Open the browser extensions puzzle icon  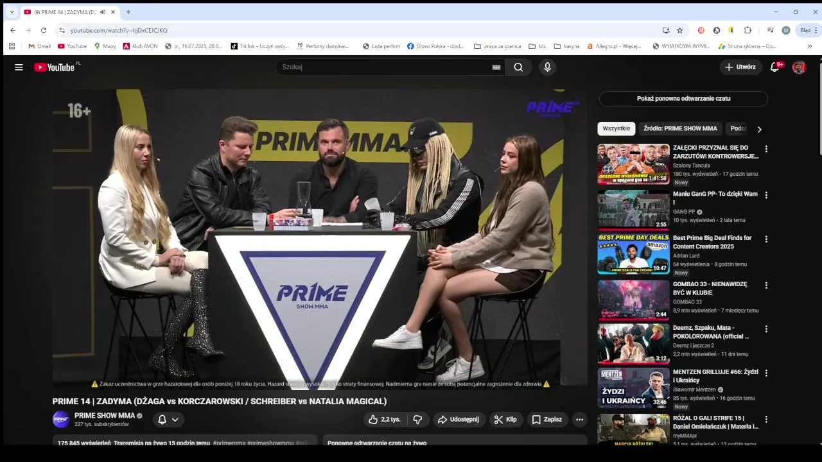point(748,30)
